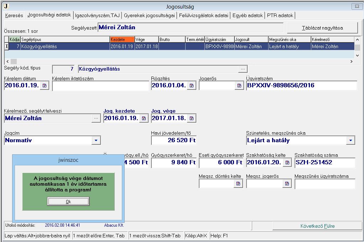The height and width of the screenshot is (242, 364).
Task: Click the Utolsó módosítás timestamp 2016.02.08 14:46:41
Action: 62,225
